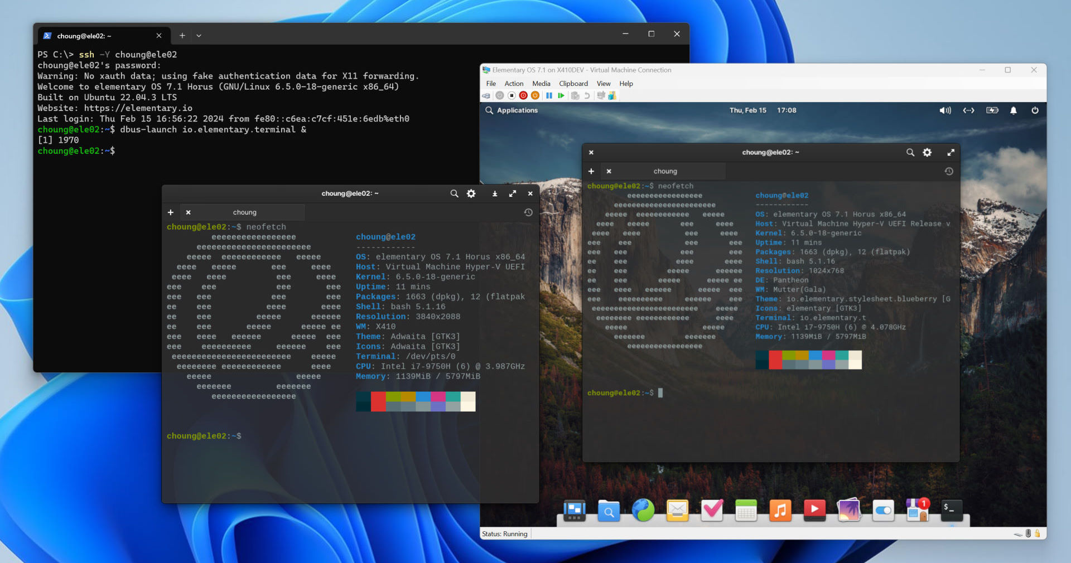Click the notifications bell in elementary panel
The width and height of the screenshot is (1071, 563).
[x=1014, y=110]
